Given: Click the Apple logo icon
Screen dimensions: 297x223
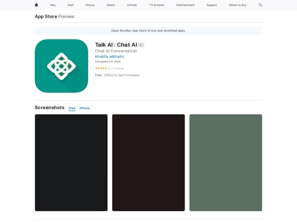Looking at the screenshot, I should [36, 5].
